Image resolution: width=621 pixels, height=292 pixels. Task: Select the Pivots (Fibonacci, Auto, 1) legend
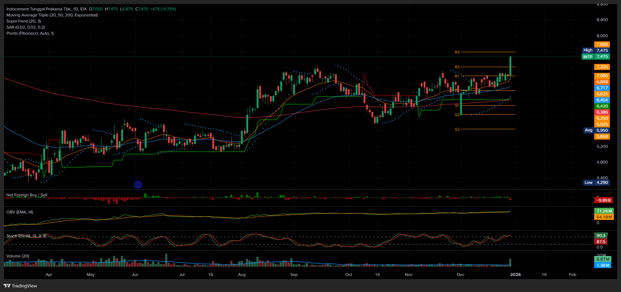pyautogui.click(x=30, y=33)
